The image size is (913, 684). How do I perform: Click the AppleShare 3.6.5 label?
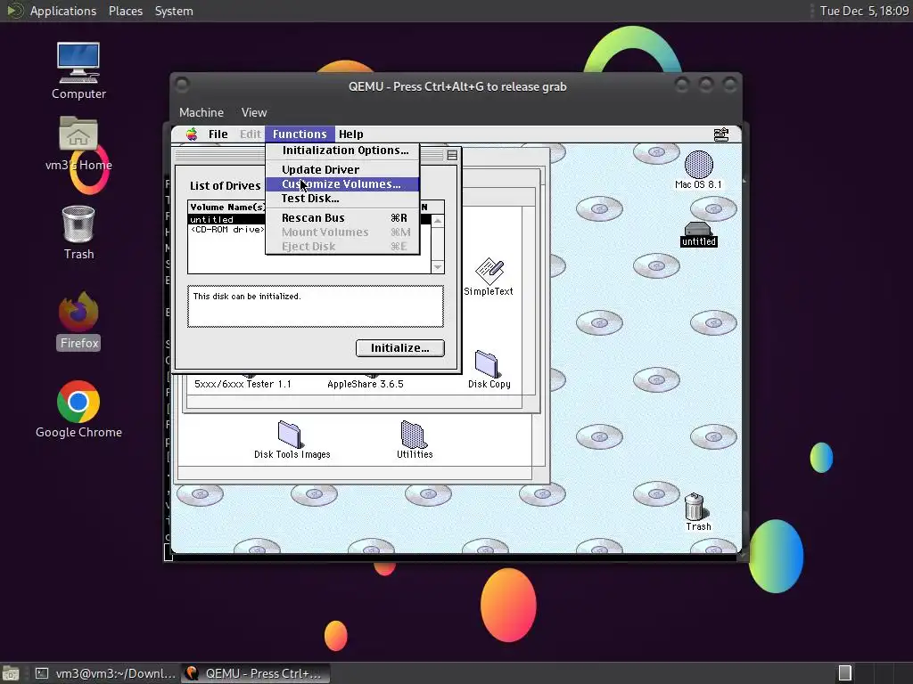365,384
